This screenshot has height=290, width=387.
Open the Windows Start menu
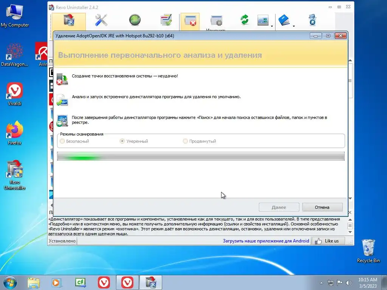pyautogui.click(x=10, y=282)
